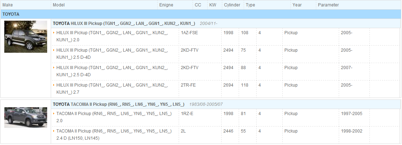Select Pickup type in 2TR-FE row

tap(291, 85)
